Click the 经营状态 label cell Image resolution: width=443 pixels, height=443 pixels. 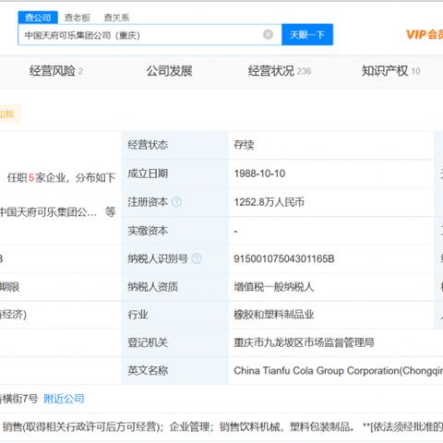tap(175, 145)
